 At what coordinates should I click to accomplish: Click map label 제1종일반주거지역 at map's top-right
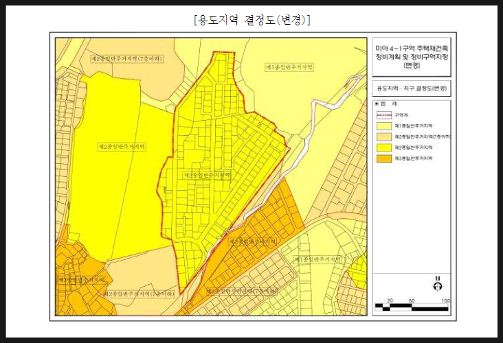point(289,67)
